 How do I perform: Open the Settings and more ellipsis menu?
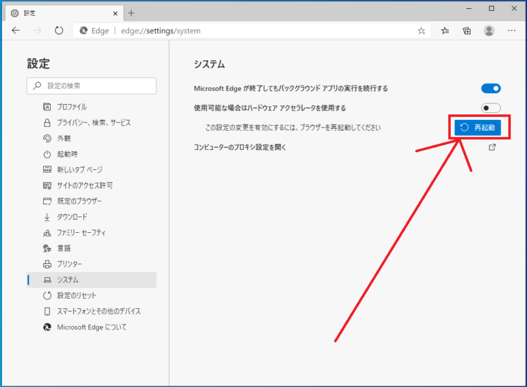pyautogui.click(x=511, y=31)
